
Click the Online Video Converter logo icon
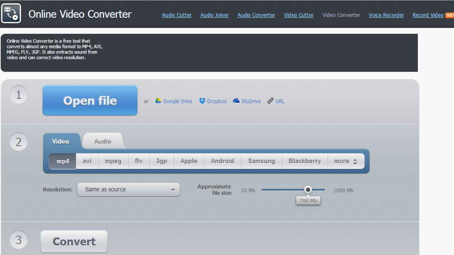pos(11,13)
